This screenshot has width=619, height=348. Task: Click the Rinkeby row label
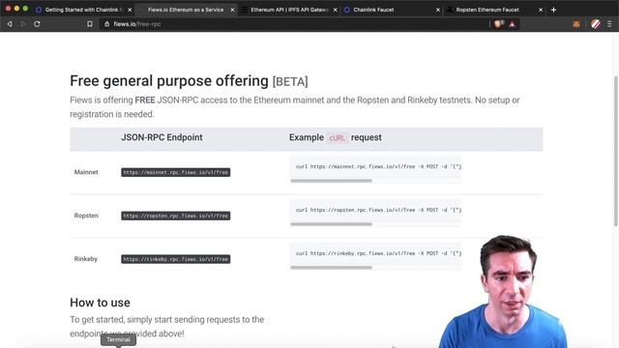coord(86,259)
